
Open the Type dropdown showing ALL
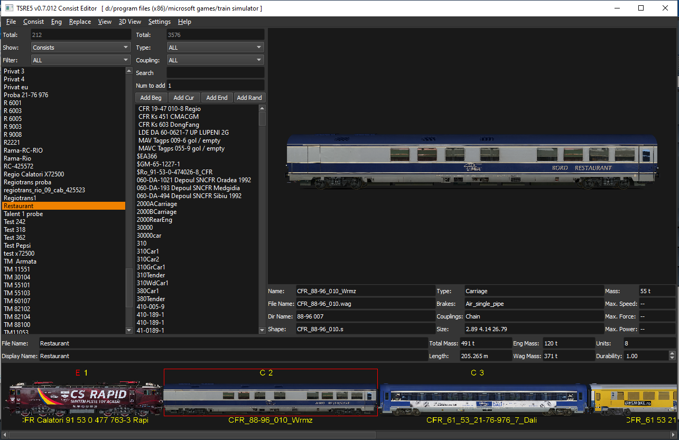(x=215, y=46)
